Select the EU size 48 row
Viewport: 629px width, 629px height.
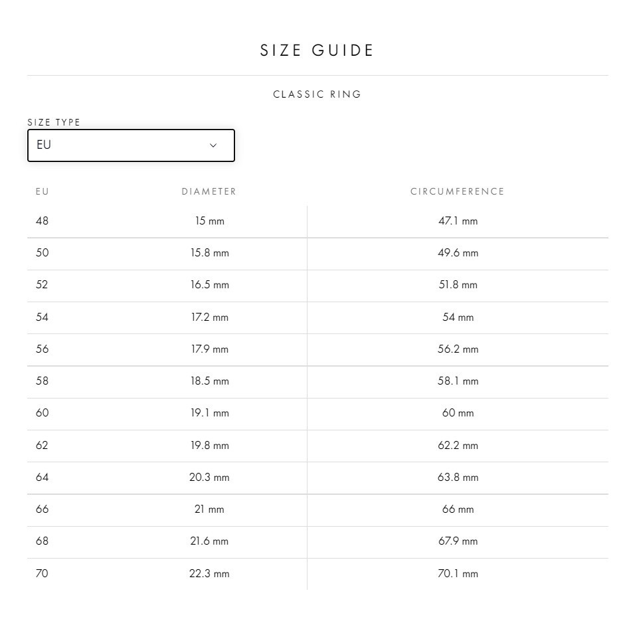(x=317, y=221)
